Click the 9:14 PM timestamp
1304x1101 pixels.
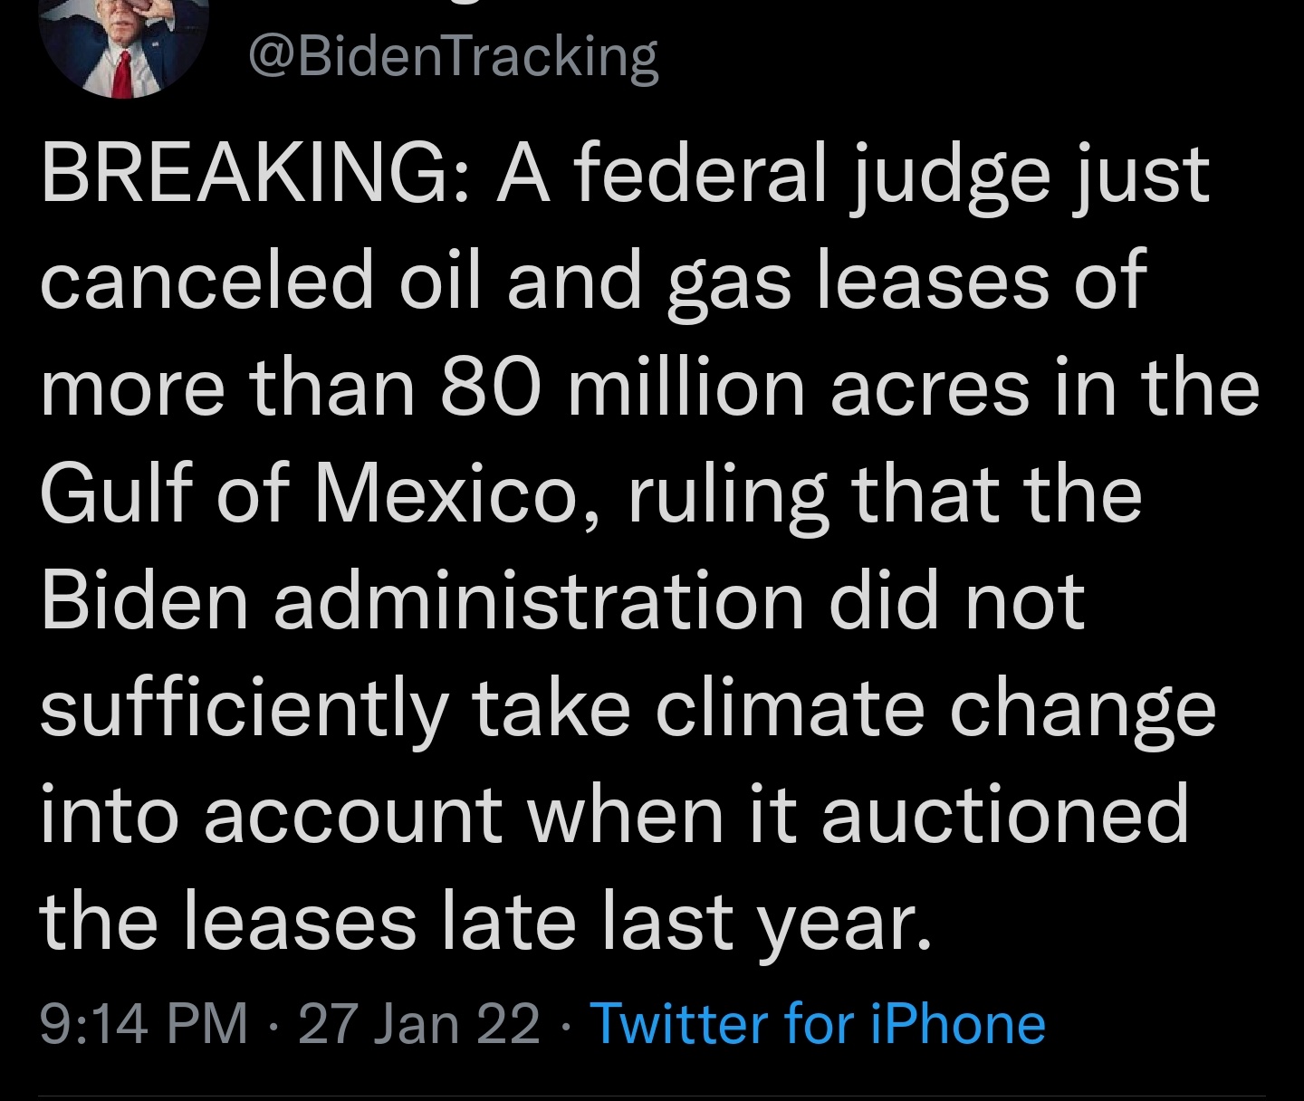[x=144, y=1024]
